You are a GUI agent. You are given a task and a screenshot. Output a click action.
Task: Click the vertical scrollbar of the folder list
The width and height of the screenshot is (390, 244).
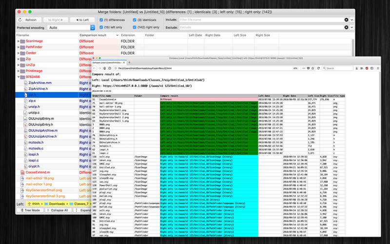[x=353, y=47]
